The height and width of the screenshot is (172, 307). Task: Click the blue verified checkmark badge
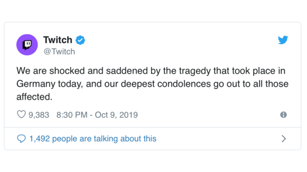coord(80,40)
